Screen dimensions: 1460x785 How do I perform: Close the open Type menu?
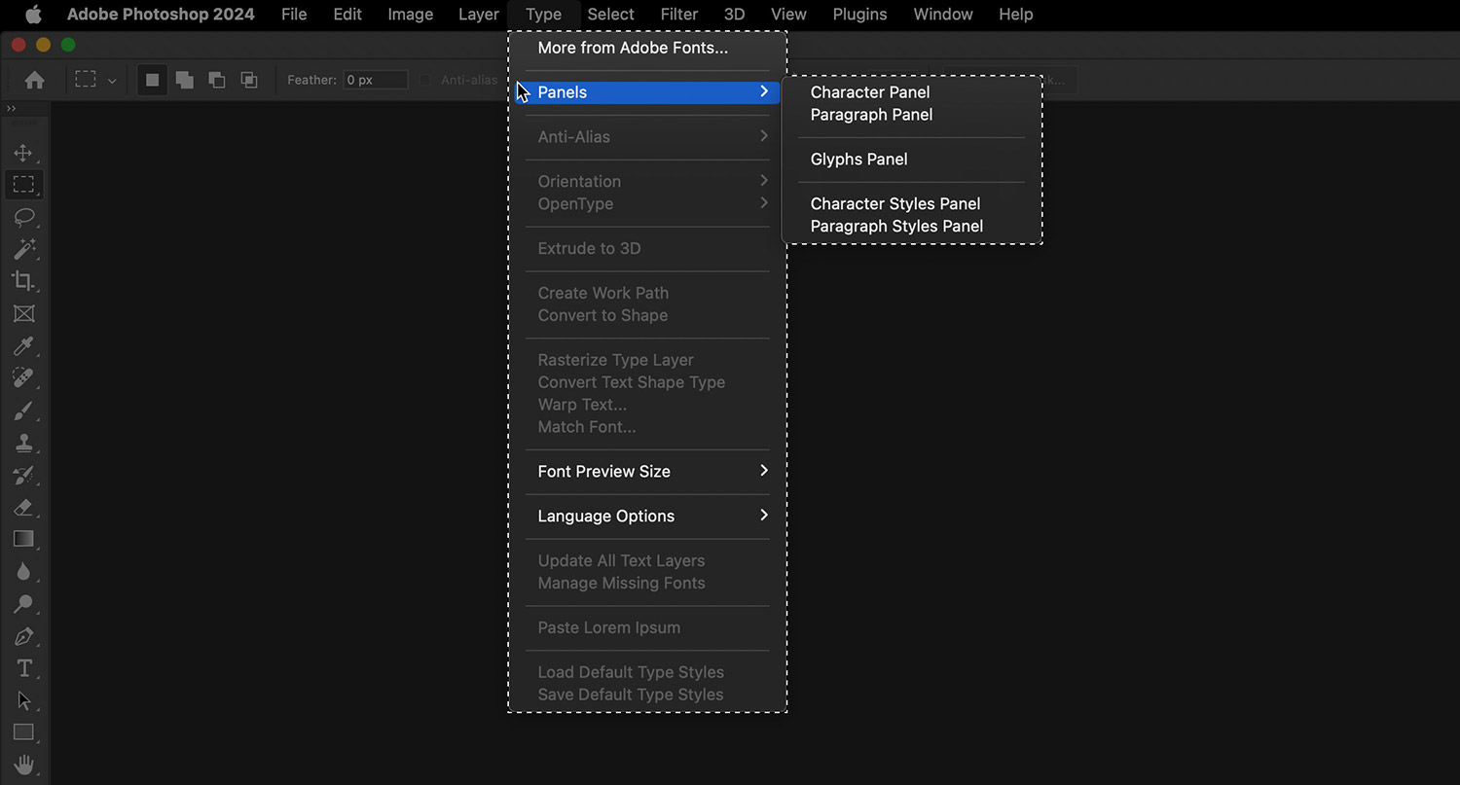[543, 14]
